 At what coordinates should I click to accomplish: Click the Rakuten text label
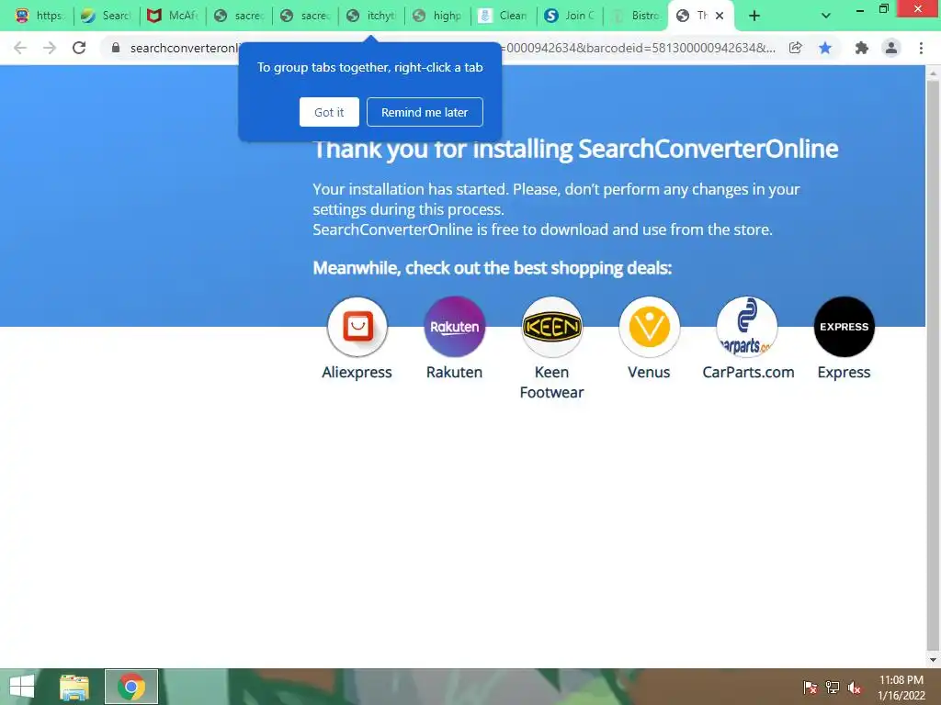(x=454, y=373)
